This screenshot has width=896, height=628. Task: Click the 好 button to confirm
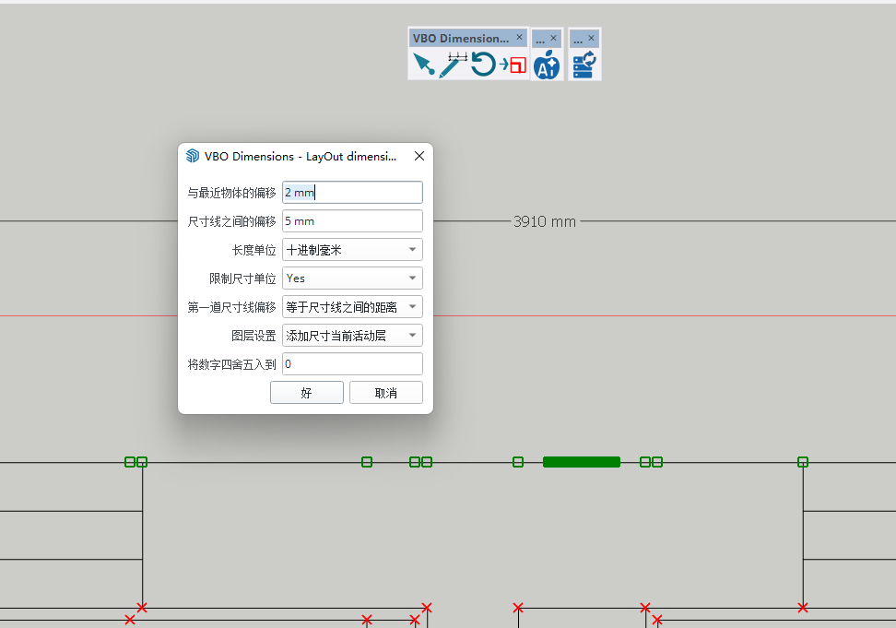point(306,393)
